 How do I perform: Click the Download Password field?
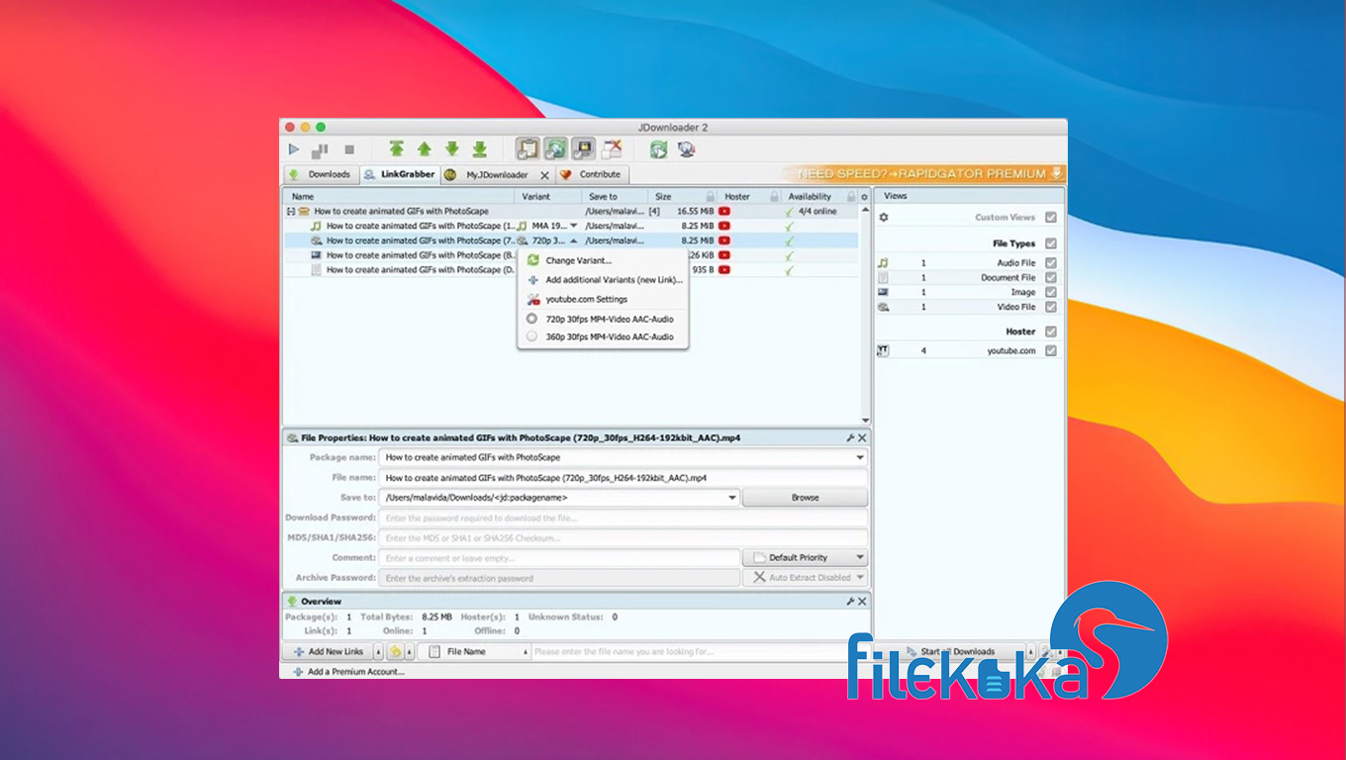[624, 518]
